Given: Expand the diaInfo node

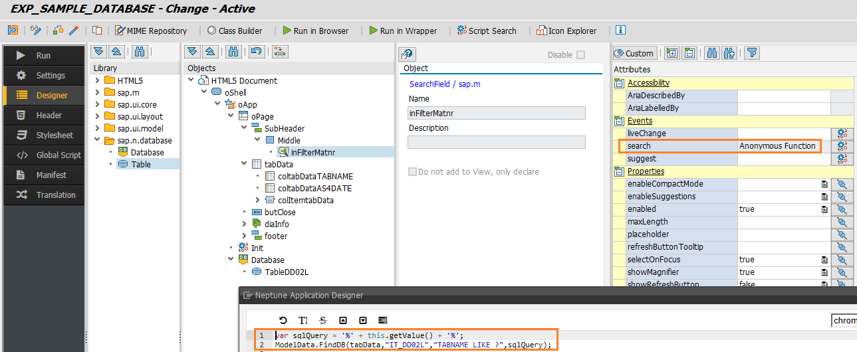Looking at the screenshot, I should pos(245,224).
